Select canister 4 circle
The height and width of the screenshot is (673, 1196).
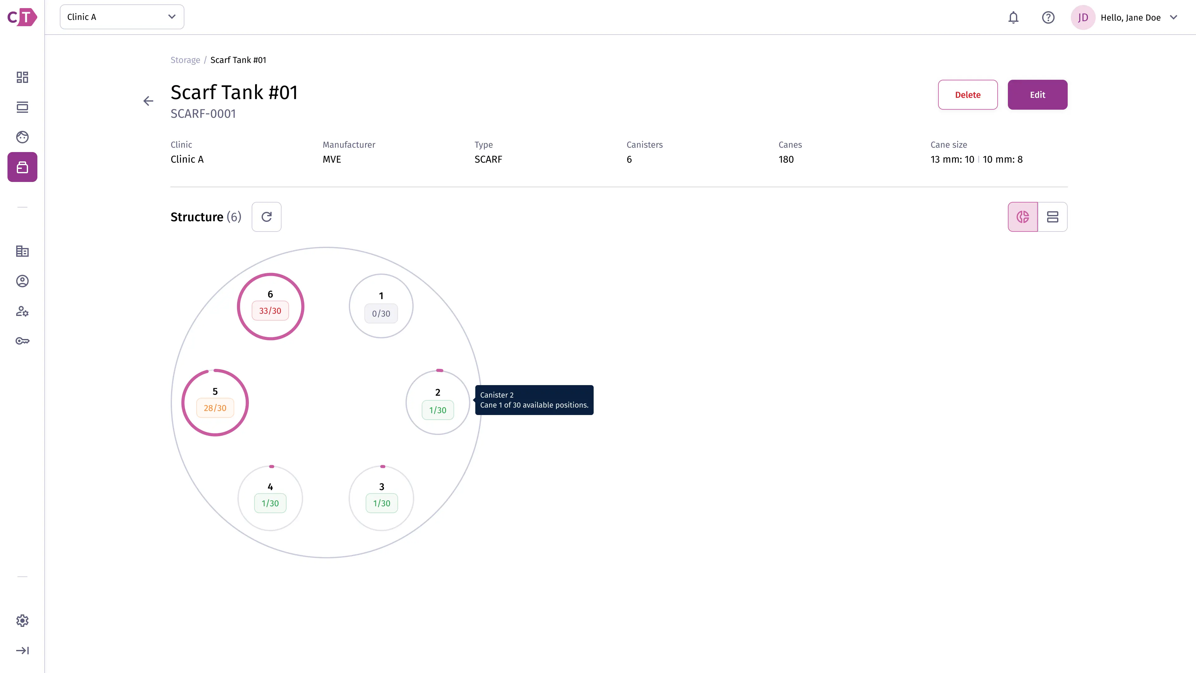tap(270, 499)
